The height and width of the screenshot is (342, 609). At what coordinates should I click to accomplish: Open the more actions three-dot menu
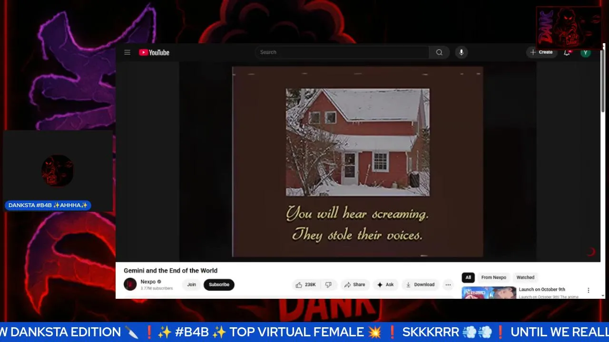(448, 285)
